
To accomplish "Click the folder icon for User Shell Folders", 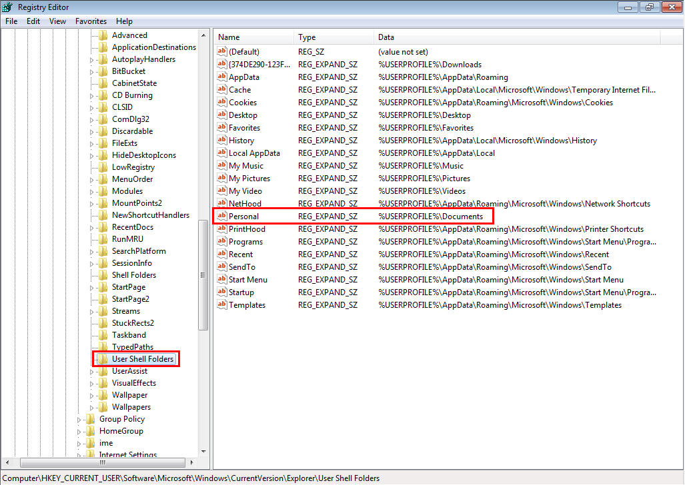I will 104,358.
